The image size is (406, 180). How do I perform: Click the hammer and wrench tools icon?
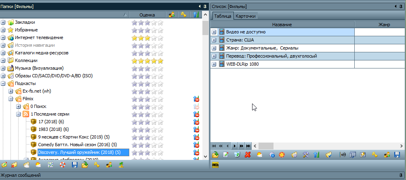click(x=305, y=155)
